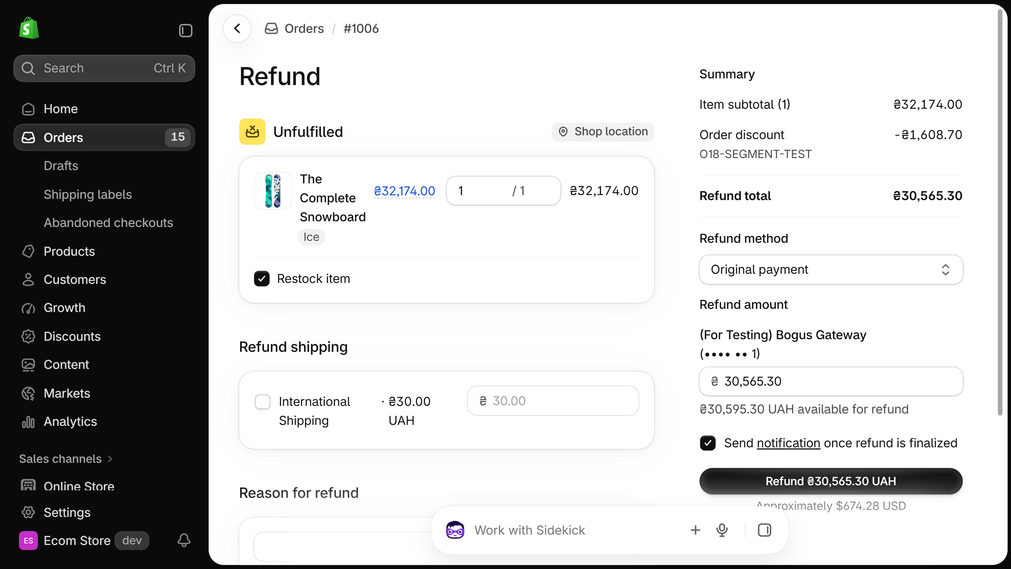Click the Sidekick avatar icon
1011x569 pixels.
point(455,530)
